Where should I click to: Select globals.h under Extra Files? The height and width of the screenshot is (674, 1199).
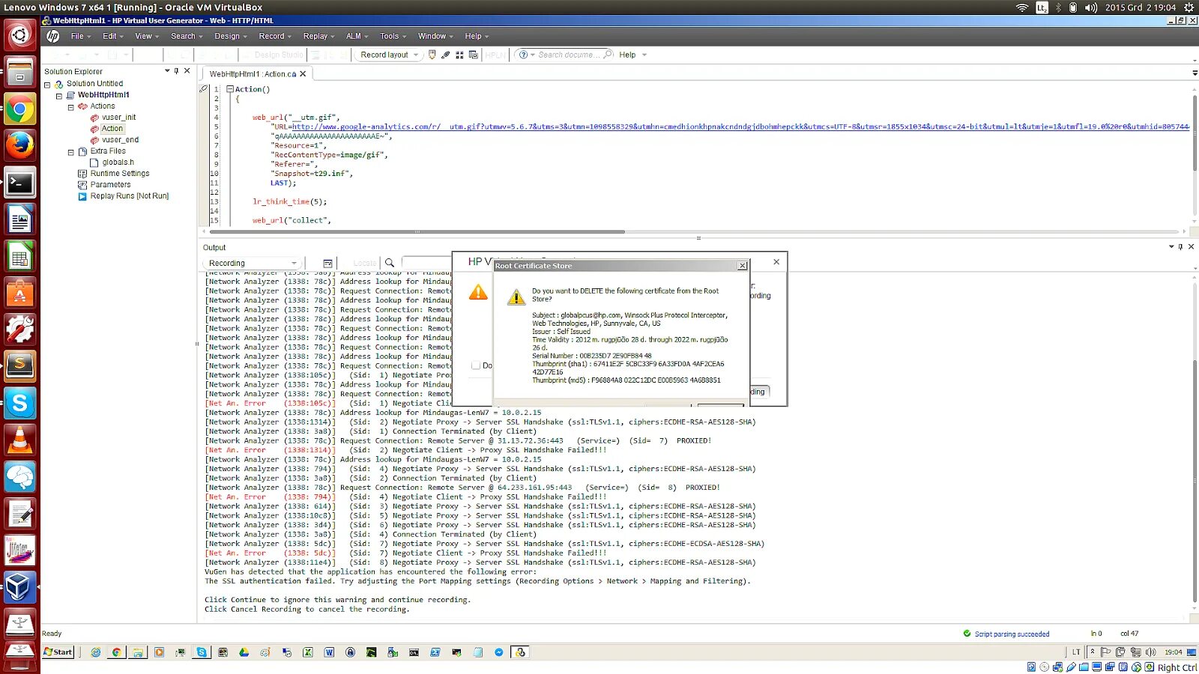118,163
